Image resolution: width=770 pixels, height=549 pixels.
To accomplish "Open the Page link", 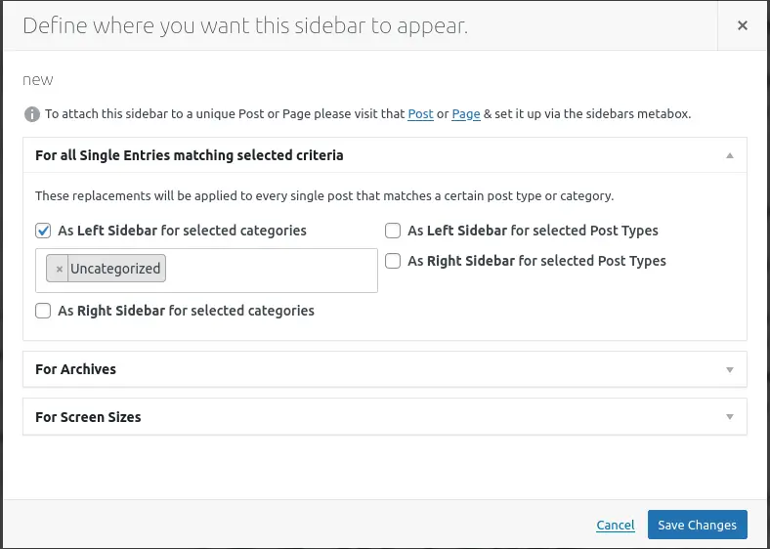I will coord(466,114).
